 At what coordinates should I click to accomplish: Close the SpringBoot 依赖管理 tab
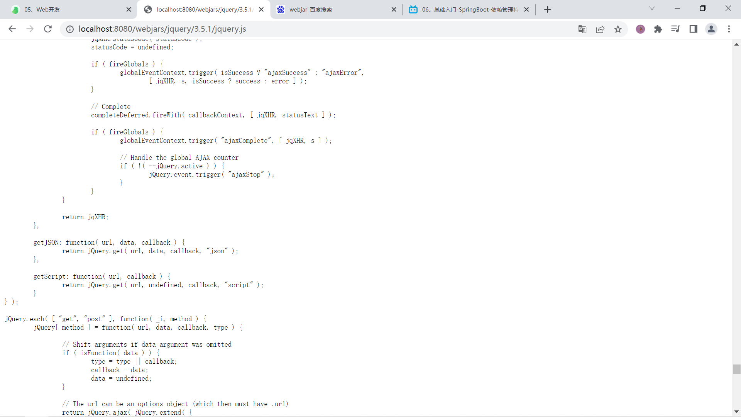tap(526, 10)
